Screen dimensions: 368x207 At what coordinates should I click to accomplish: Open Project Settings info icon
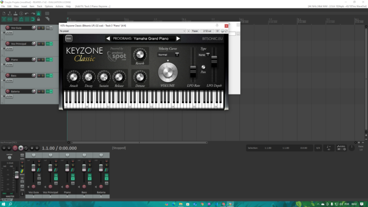(x=21, y=14)
